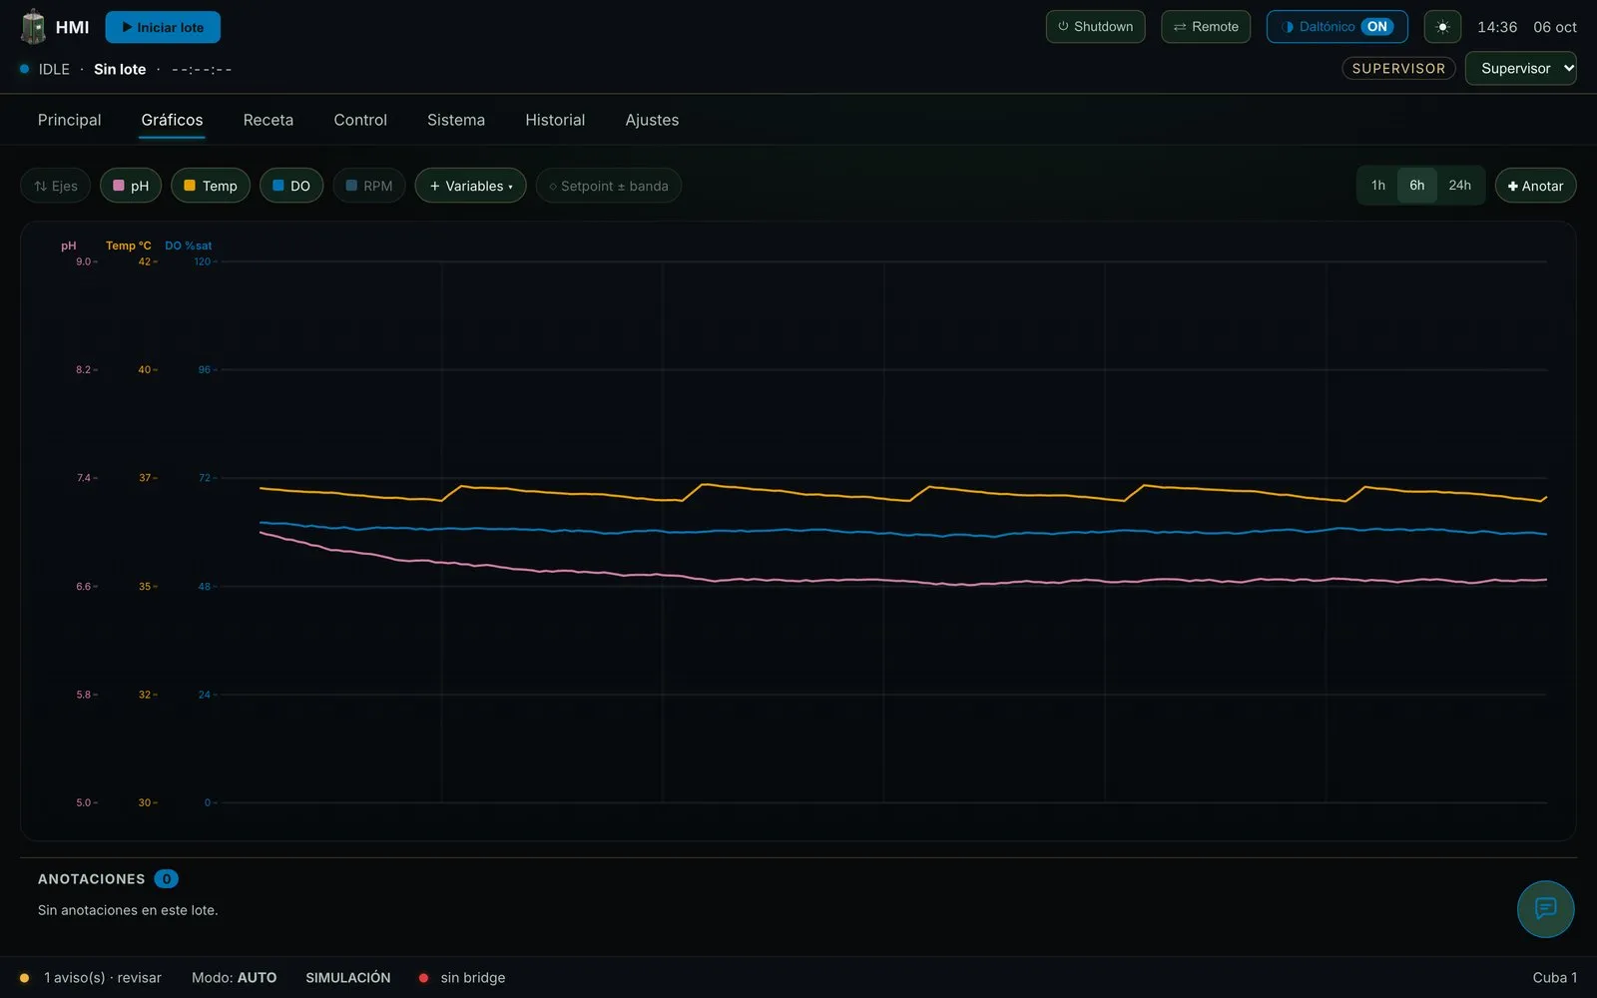Viewport: 1597px width, 998px height.
Task: Click the 'DO %sat' axis label
Action: pos(189,246)
